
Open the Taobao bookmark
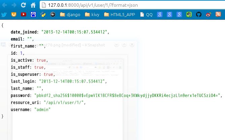point(218,14)
